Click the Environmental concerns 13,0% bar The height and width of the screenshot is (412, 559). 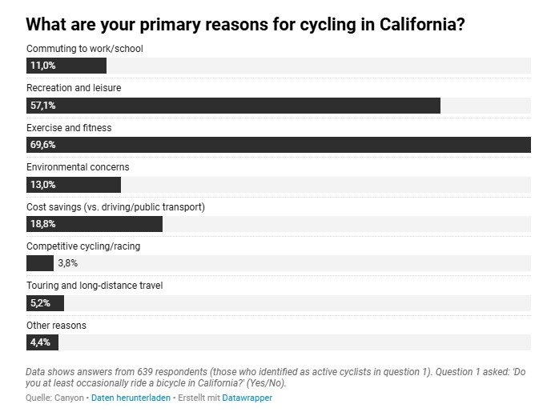[x=74, y=185]
